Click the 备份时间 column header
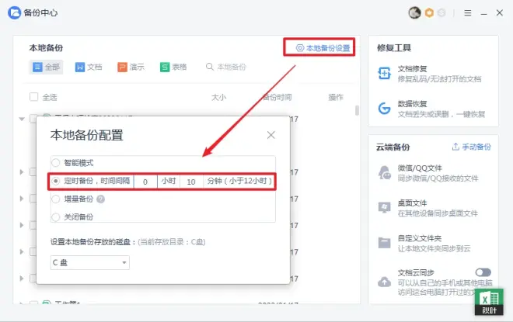 click(277, 97)
